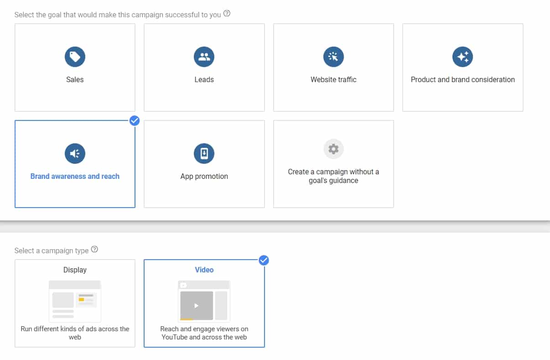Select the Leads people icon
Image resolution: width=550 pixels, height=360 pixels.
tap(204, 57)
